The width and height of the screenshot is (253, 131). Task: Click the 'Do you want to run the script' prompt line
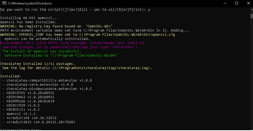click(x=75, y=10)
